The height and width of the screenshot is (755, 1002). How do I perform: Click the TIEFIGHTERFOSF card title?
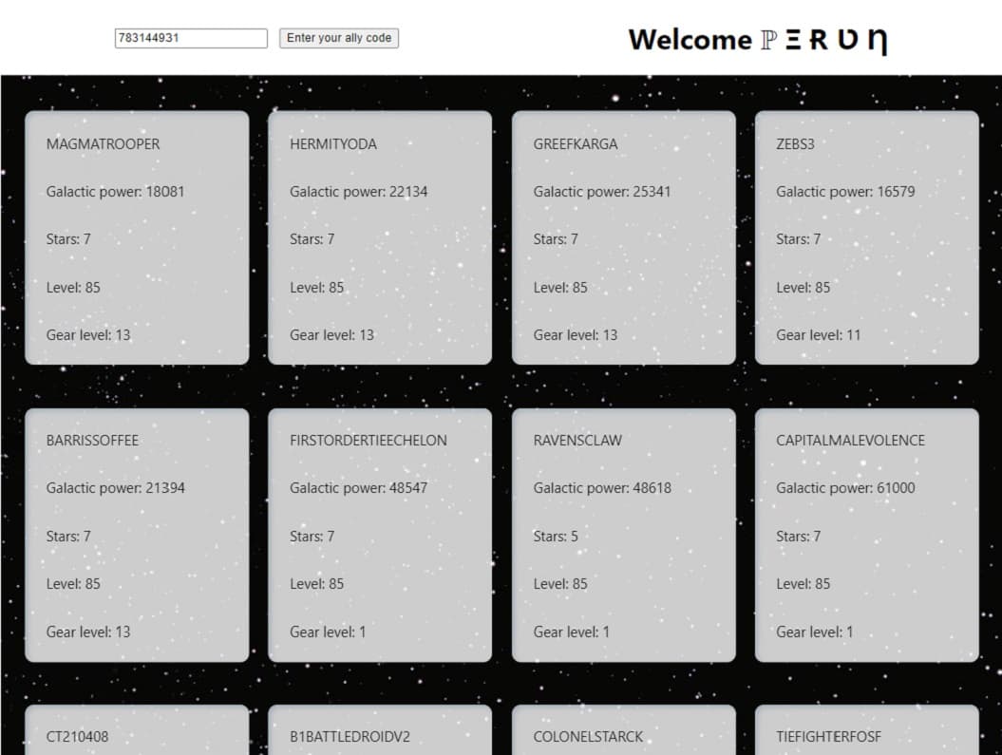828,737
